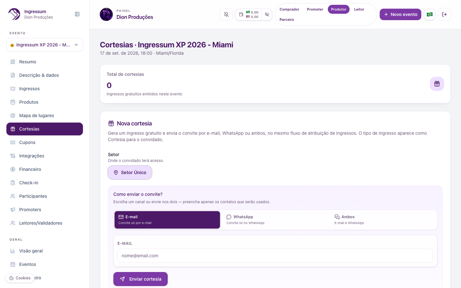Open the wallet balance icon

pos(241,14)
